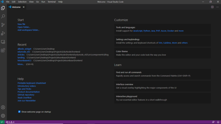Image resolution: width=221 pixels, height=124 pixels.
Task: Open recent folder Articles
Action: (21, 55)
